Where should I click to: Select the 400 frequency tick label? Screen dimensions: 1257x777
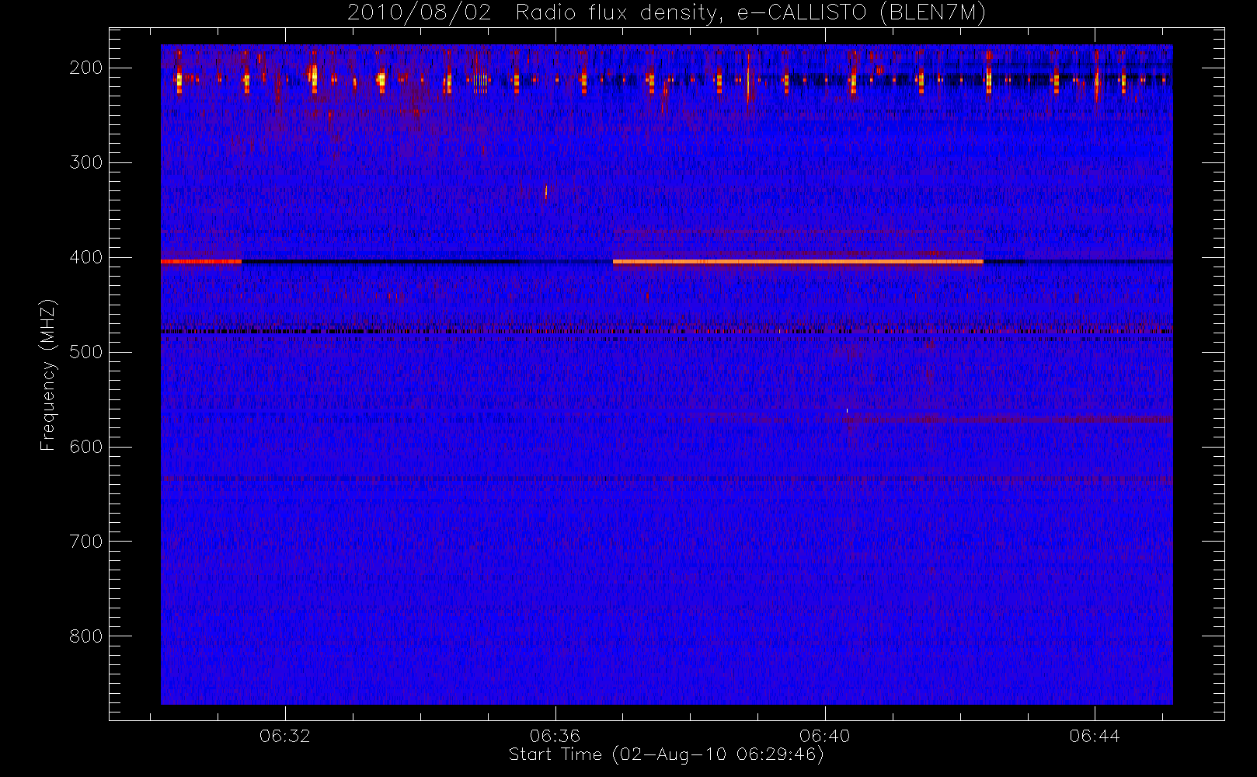click(x=86, y=257)
